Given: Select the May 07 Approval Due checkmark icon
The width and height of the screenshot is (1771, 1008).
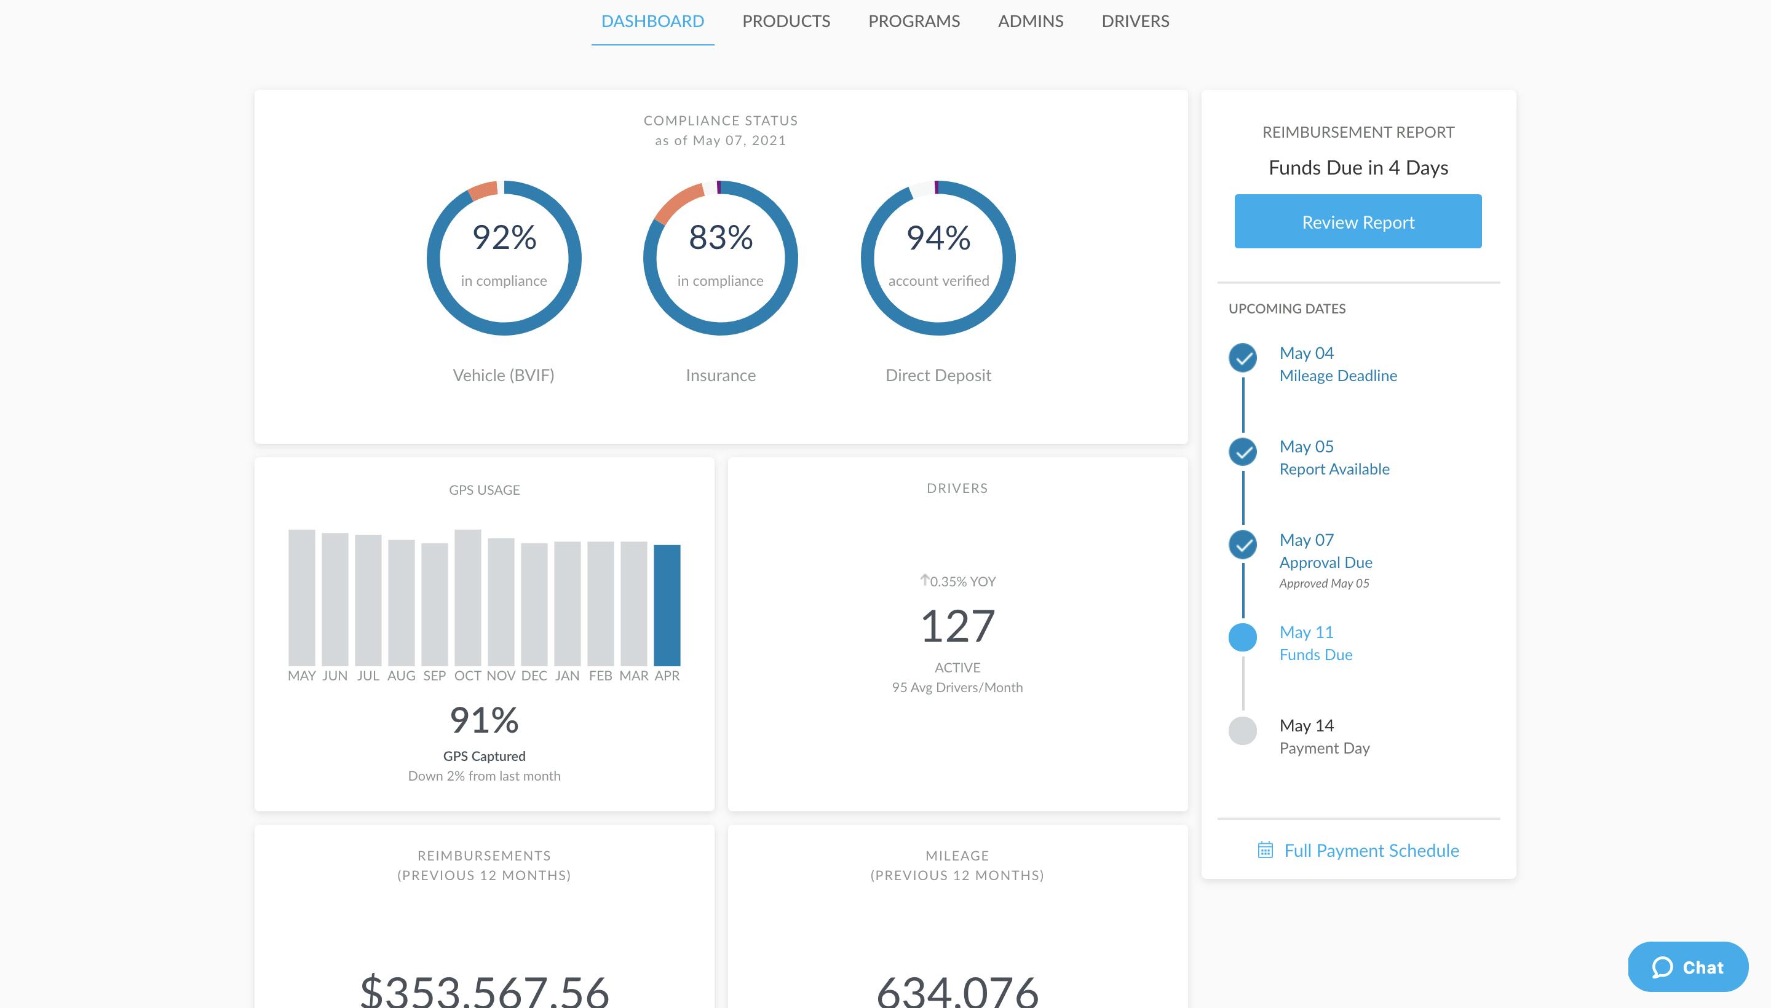Looking at the screenshot, I should 1243,545.
